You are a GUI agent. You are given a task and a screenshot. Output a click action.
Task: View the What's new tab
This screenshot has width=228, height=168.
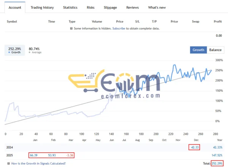[x=157, y=8]
